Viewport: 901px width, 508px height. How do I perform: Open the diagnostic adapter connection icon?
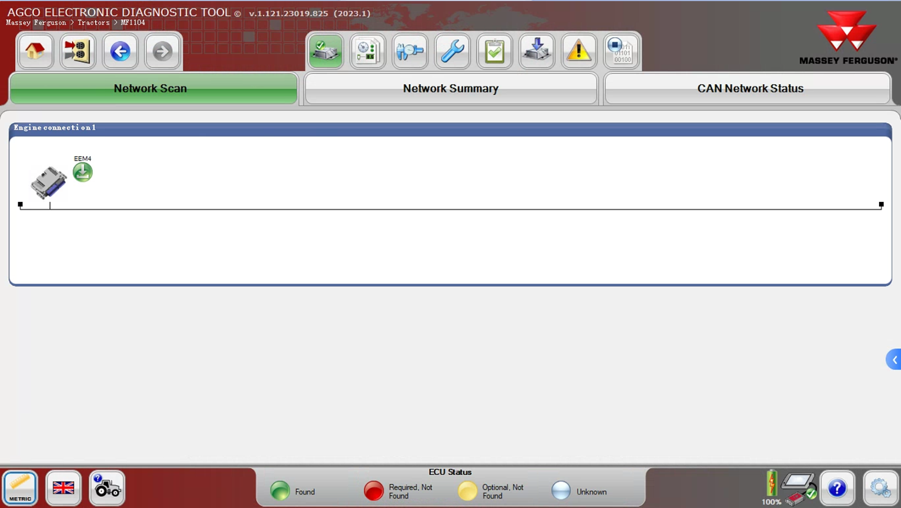pyautogui.click(x=800, y=488)
